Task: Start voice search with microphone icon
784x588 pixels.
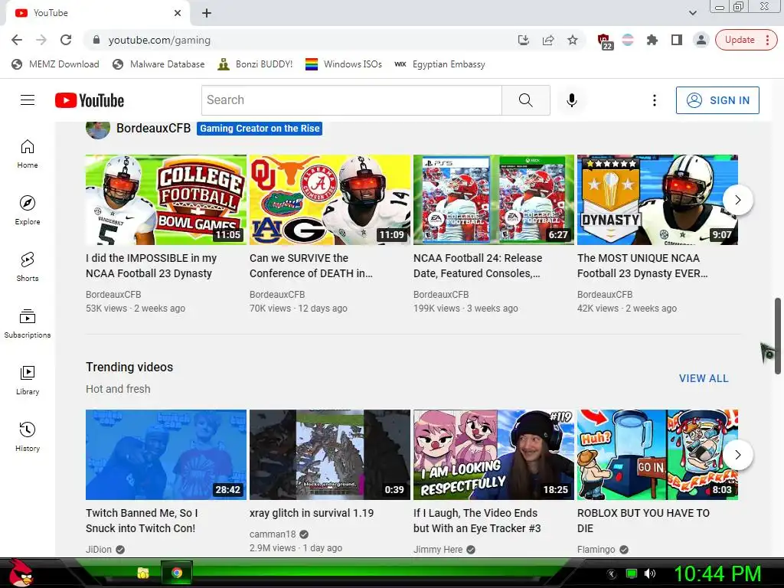Action: pyautogui.click(x=571, y=100)
